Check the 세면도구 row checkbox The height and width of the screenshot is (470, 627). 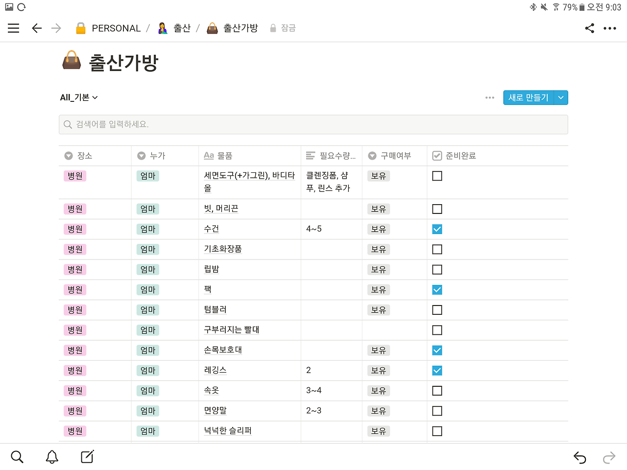click(437, 176)
